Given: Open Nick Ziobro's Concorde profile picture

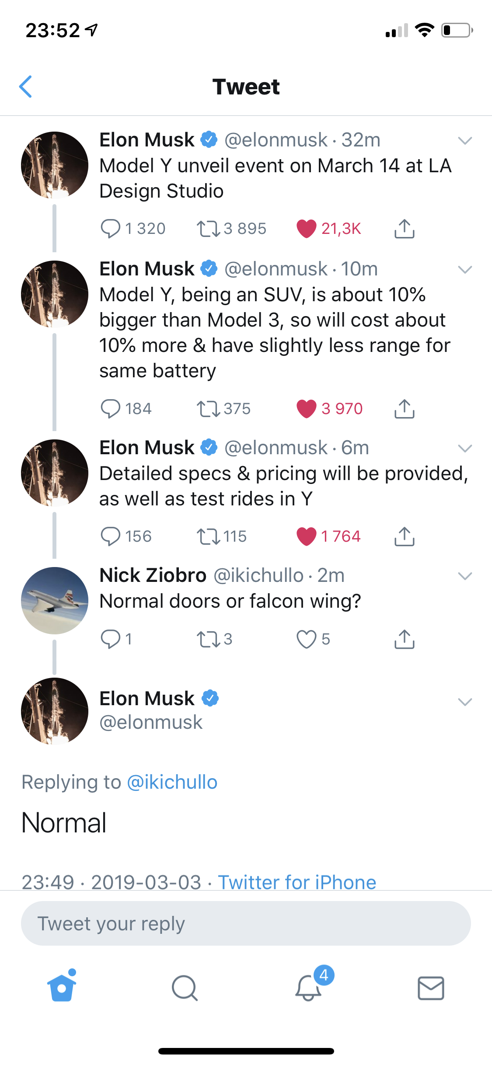Looking at the screenshot, I should 55,600.
